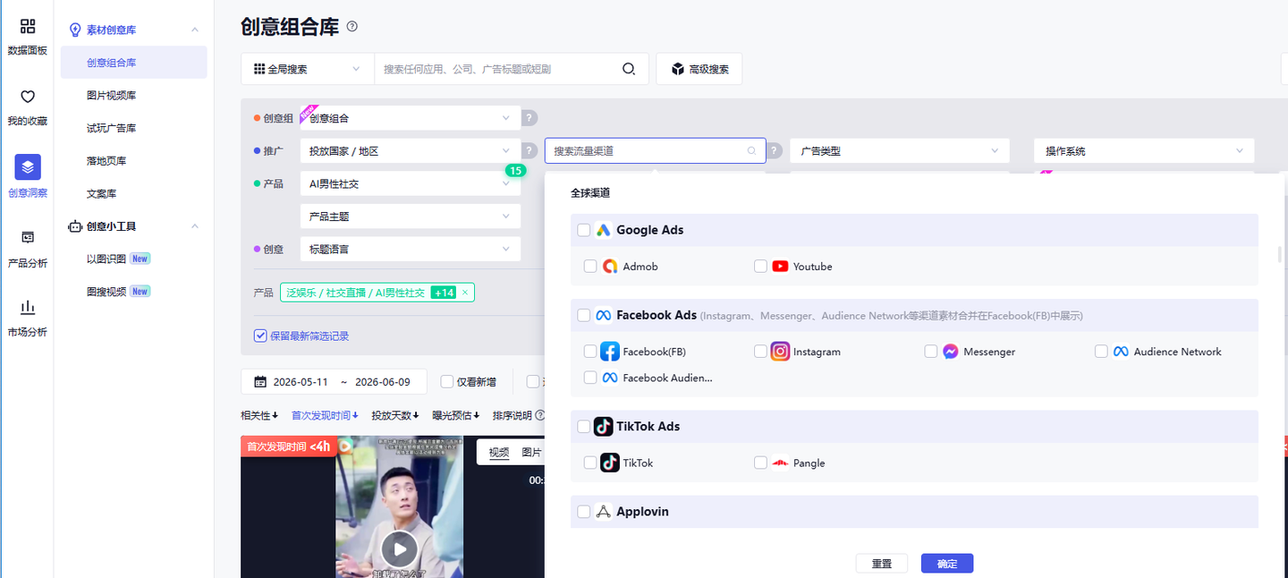Screen dimensions: 1288x578
Task: Open the AI男性社交 product dropdown
Action: (410, 183)
